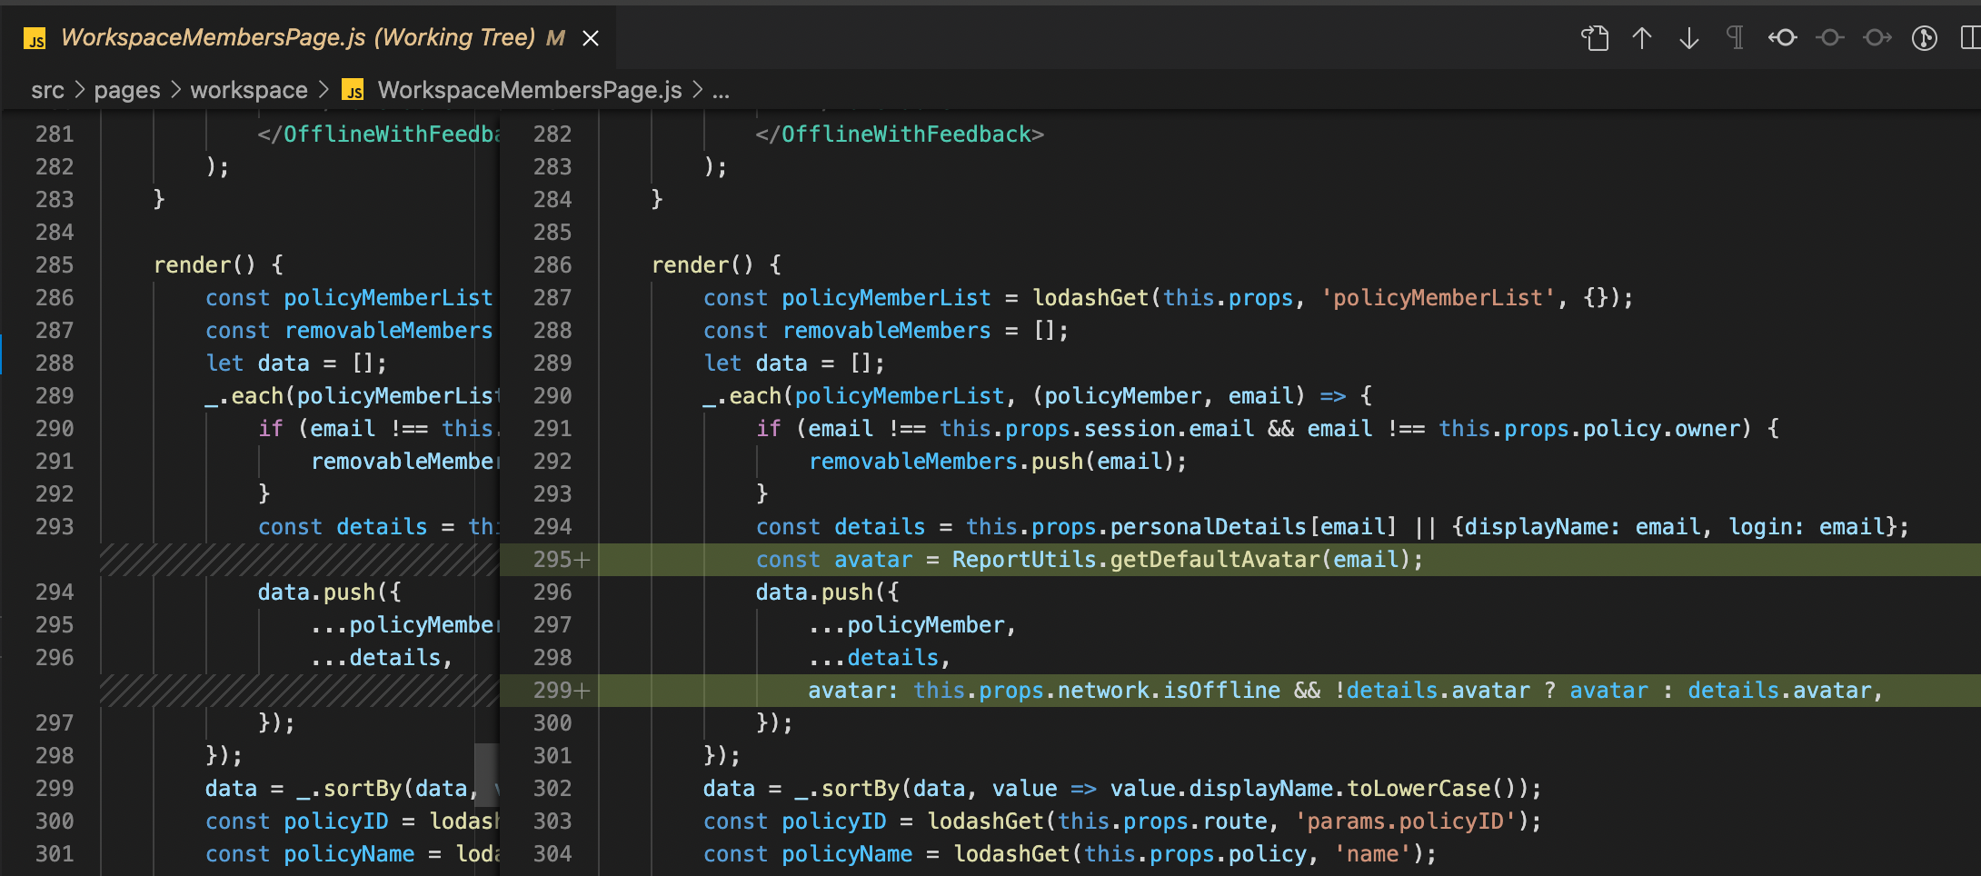1981x876 pixels.
Task: Click the split editor icon at the toolbar edge
Action: click(1970, 38)
